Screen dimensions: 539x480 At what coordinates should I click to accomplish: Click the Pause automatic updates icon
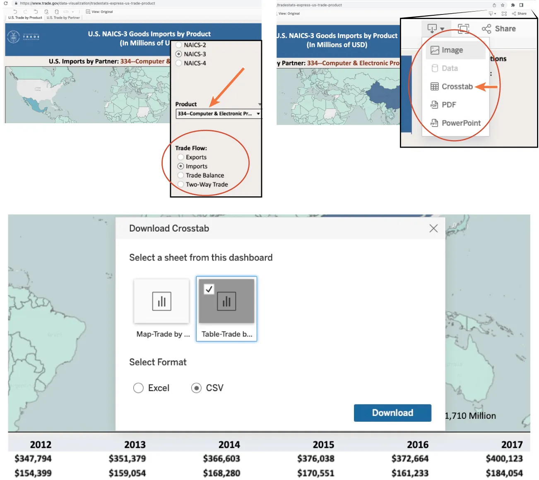point(57,12)
